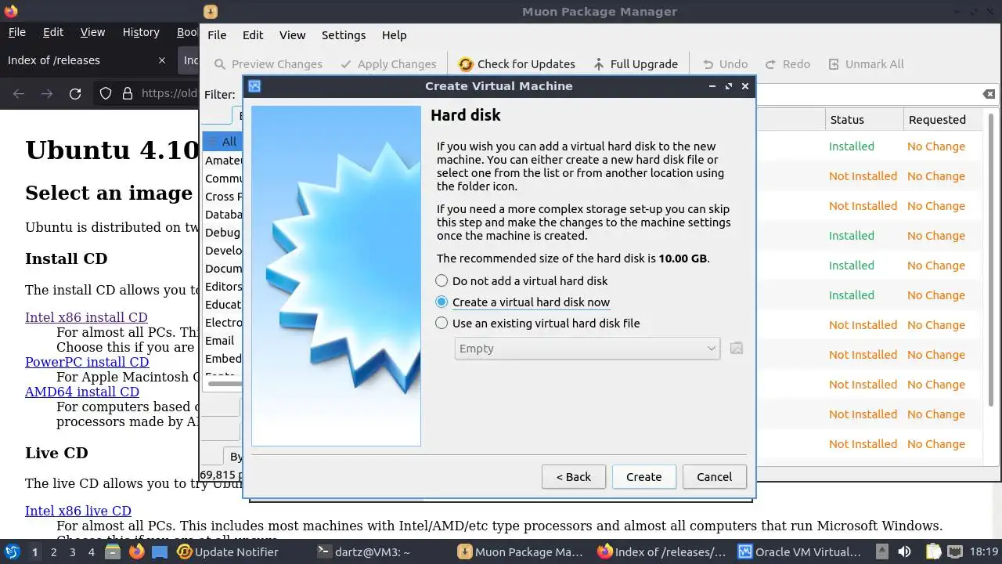Click the site padlock icon
The width and height of the screenshot is (1002, 564).
click(x=128, y=94)
